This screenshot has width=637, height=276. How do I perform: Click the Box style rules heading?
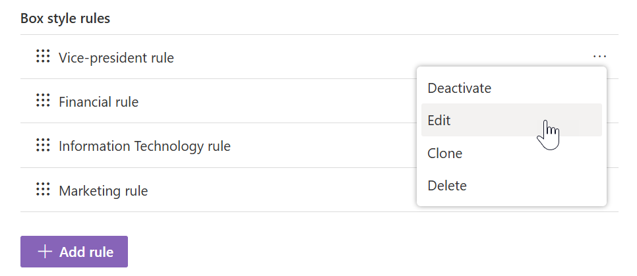[65, 18]
